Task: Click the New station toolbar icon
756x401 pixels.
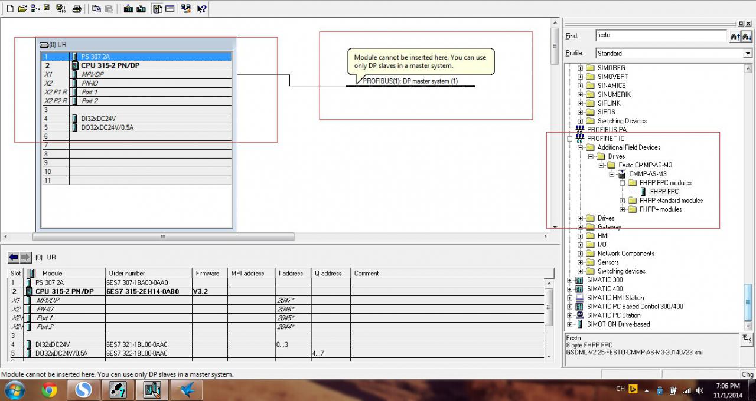Action: click(10, 9)
